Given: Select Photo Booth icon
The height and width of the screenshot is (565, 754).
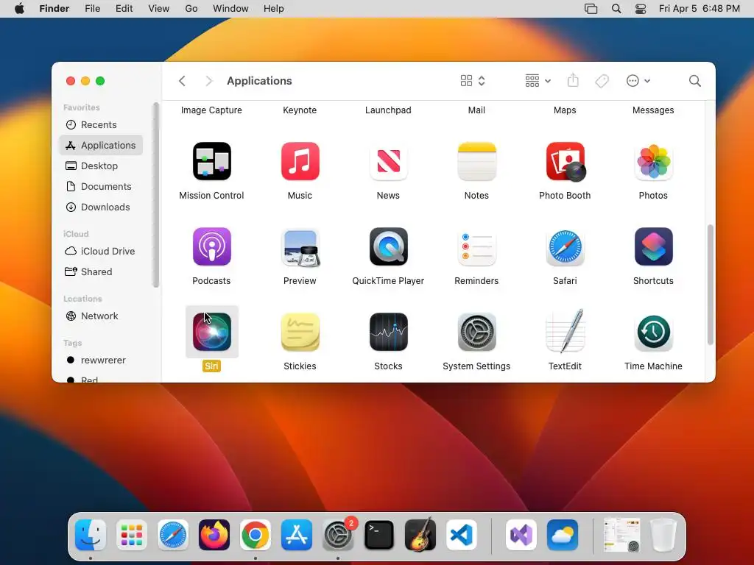Looking at the screenshot, I should tap(565, 161).
